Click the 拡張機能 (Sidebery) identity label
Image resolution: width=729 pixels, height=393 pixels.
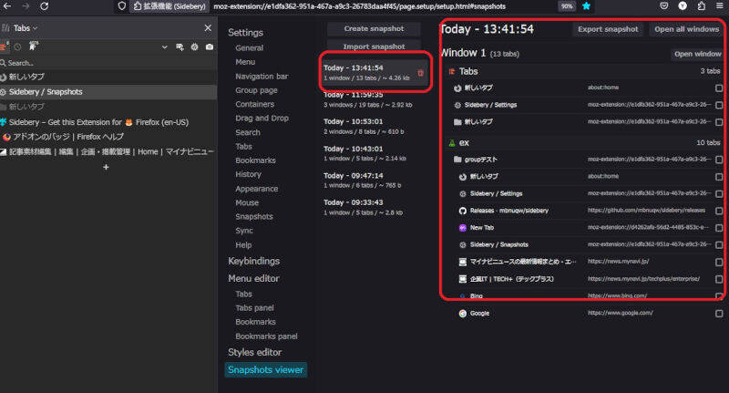pos(169,6)
